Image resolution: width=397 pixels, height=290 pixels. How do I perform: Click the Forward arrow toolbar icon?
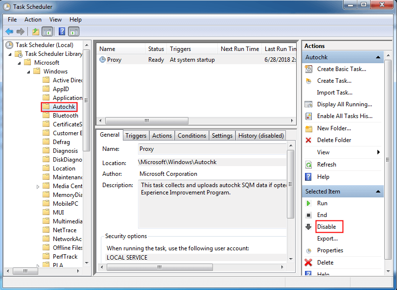(20, 32)
